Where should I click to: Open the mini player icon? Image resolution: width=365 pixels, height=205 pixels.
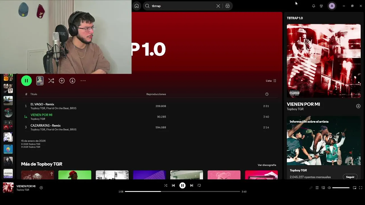click(x=355, y=188)
